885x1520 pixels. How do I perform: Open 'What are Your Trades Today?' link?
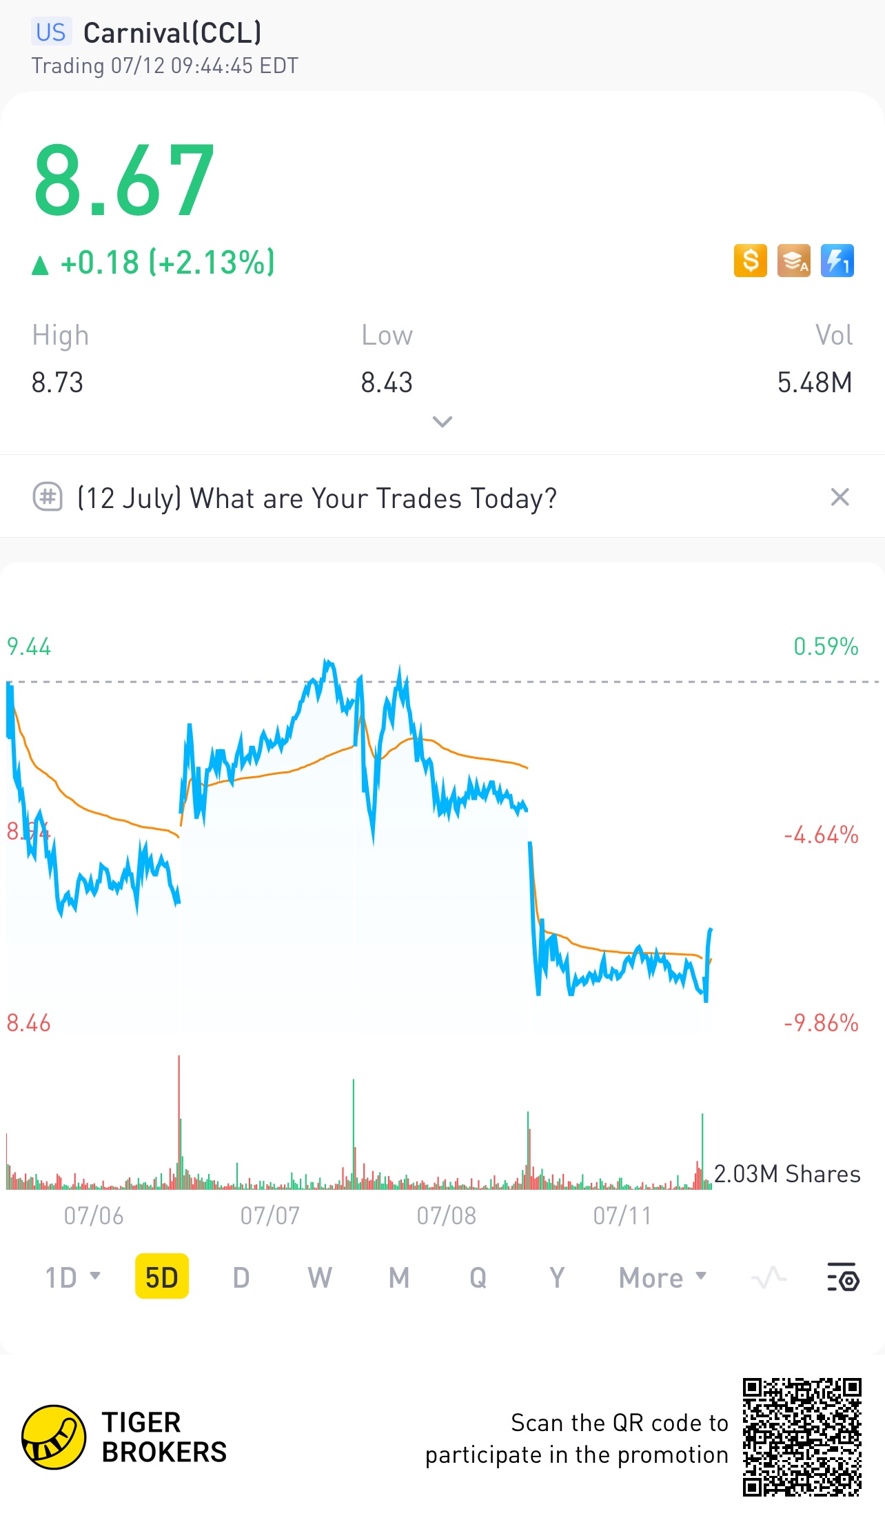(317, 498)
